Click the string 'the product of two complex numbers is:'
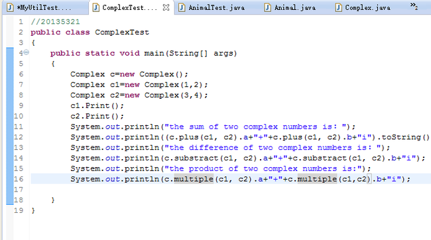 [263, 168]
